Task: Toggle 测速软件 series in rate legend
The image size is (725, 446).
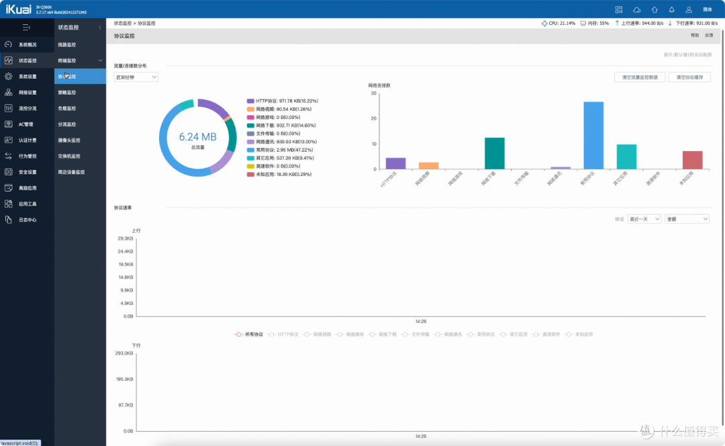Action: pos(546,334)
